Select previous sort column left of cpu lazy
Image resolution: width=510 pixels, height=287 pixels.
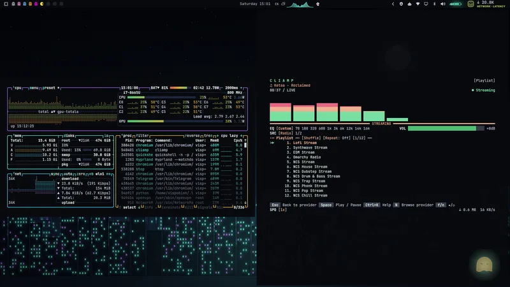[217, 136]
